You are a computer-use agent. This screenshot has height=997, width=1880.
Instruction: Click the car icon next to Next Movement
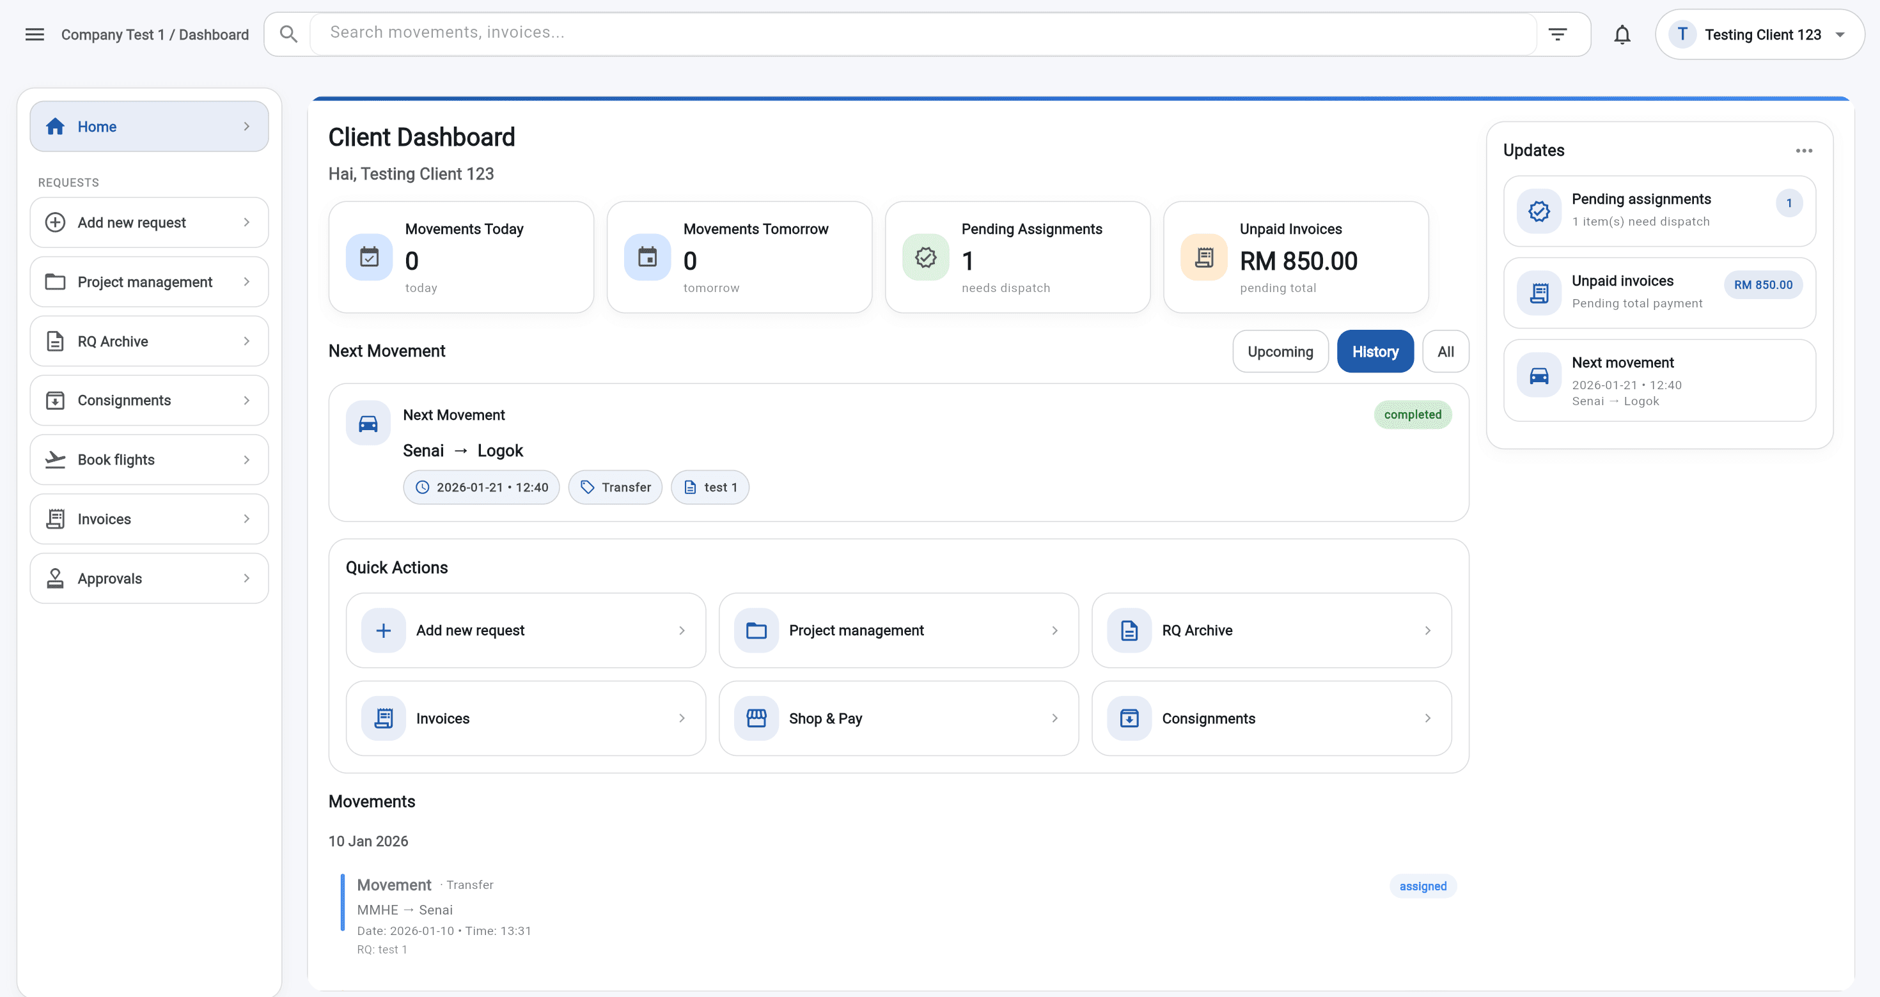click(367, 423)
